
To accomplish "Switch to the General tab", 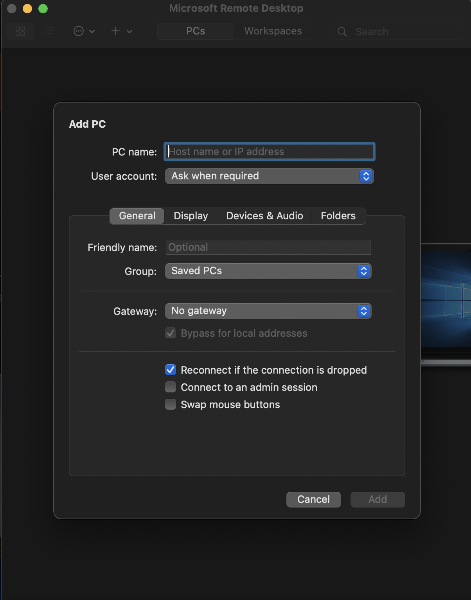I will point(137,216).
